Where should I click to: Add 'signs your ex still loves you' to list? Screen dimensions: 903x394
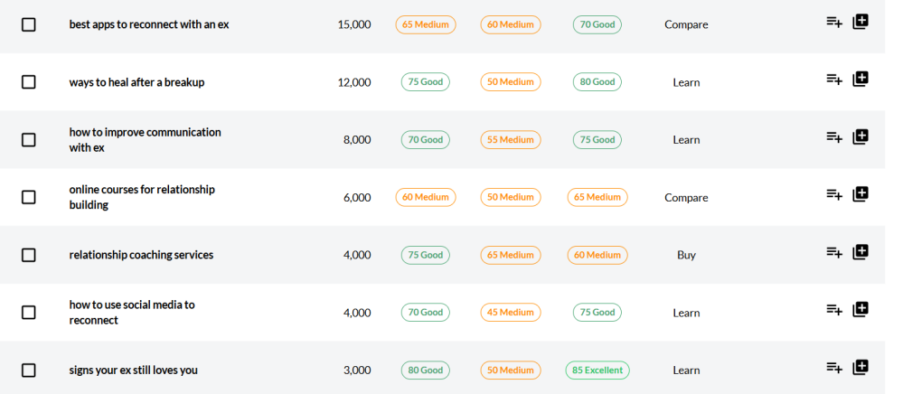pos(833,367)
